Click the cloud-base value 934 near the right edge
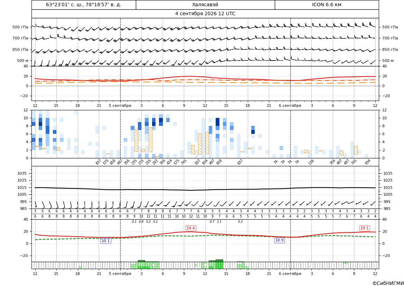404x286 pixels. tap(367, 162)
